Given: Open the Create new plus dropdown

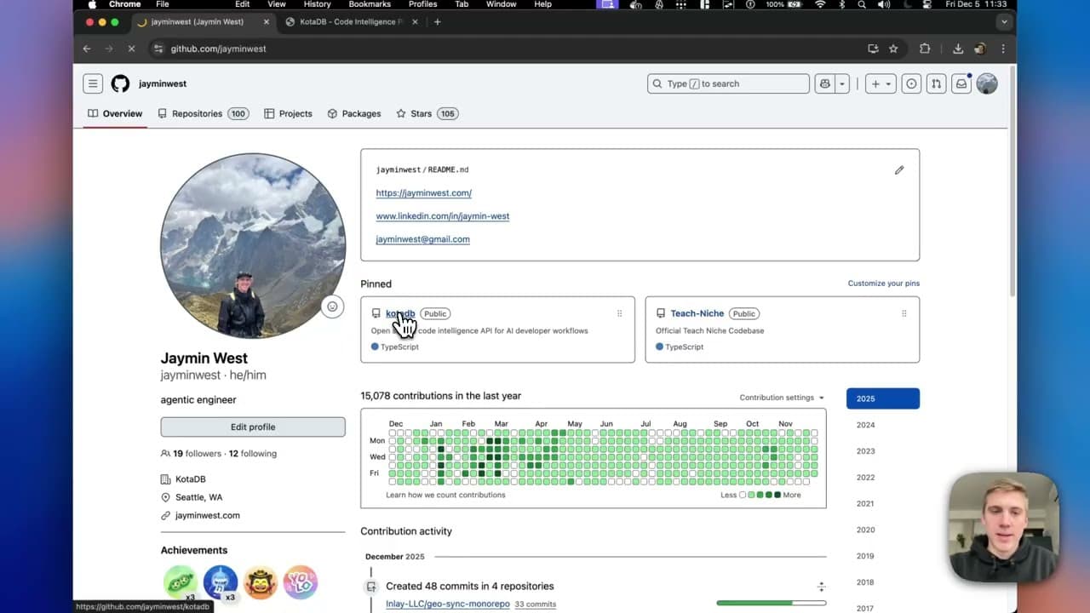Looking at the screenshot, I should pyautogui.click(x=881, y=83).
